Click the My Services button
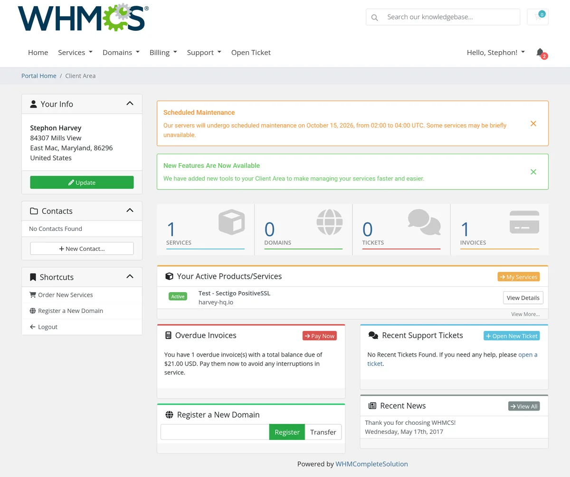The image size is (570, 477). (519, 277)
